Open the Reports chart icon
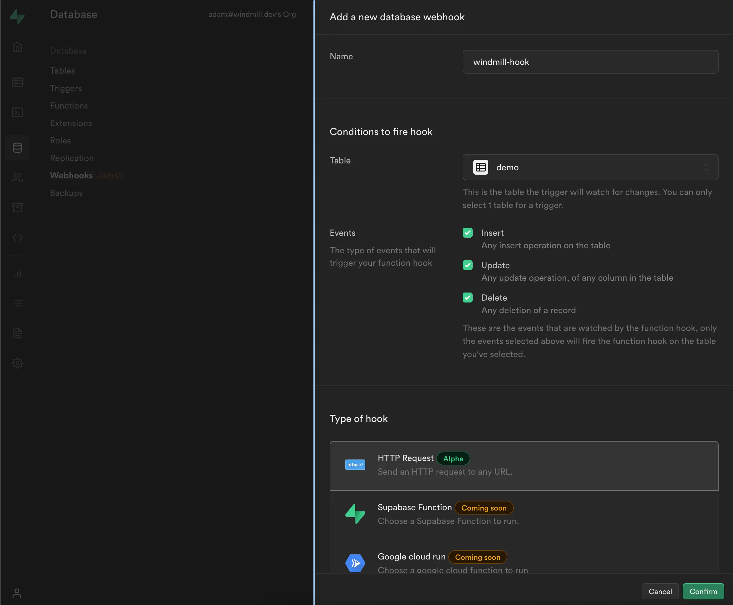733x605 pixels. click(17, 273)
